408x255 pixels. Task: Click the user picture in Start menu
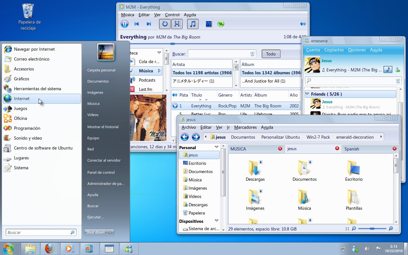point(106,52)
